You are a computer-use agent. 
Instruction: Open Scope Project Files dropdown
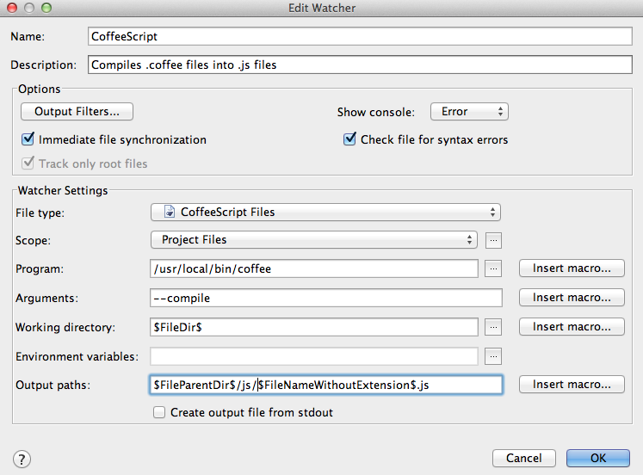[x=313, y=240]
